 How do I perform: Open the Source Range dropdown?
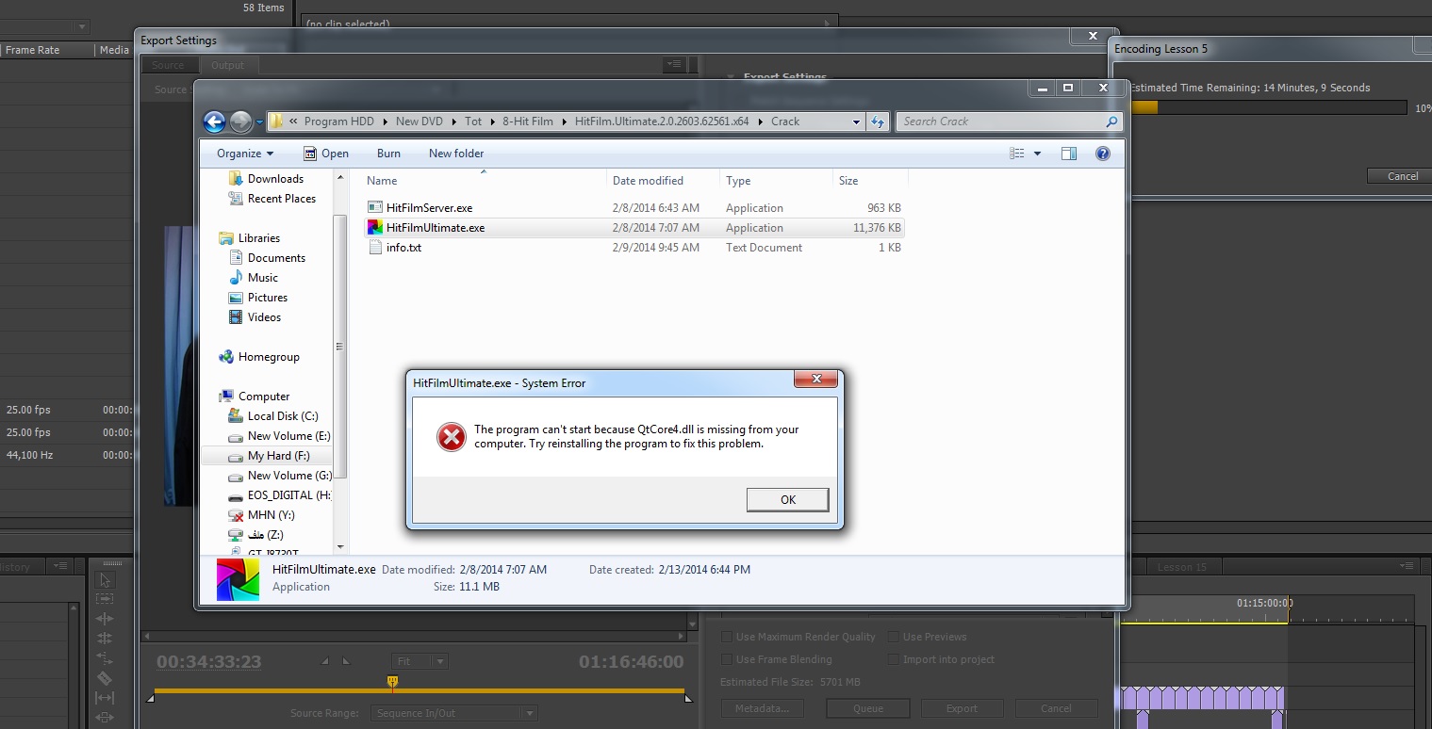pos(454,713)
